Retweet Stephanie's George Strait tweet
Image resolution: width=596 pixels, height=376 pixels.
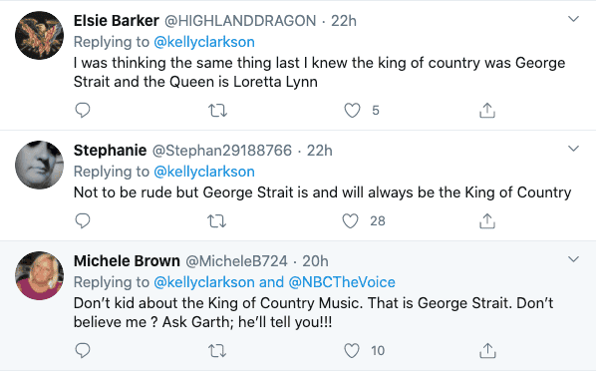[x=217, y=221]
